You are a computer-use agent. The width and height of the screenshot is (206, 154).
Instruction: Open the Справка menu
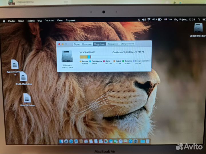(x=71, y=20)
